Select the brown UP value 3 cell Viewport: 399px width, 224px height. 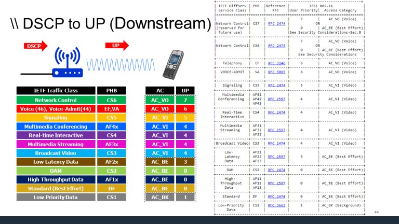[185, 162]
